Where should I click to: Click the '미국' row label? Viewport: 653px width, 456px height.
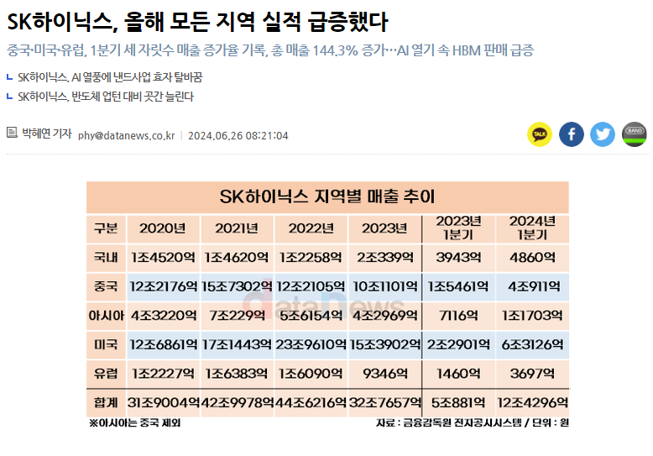106,344
